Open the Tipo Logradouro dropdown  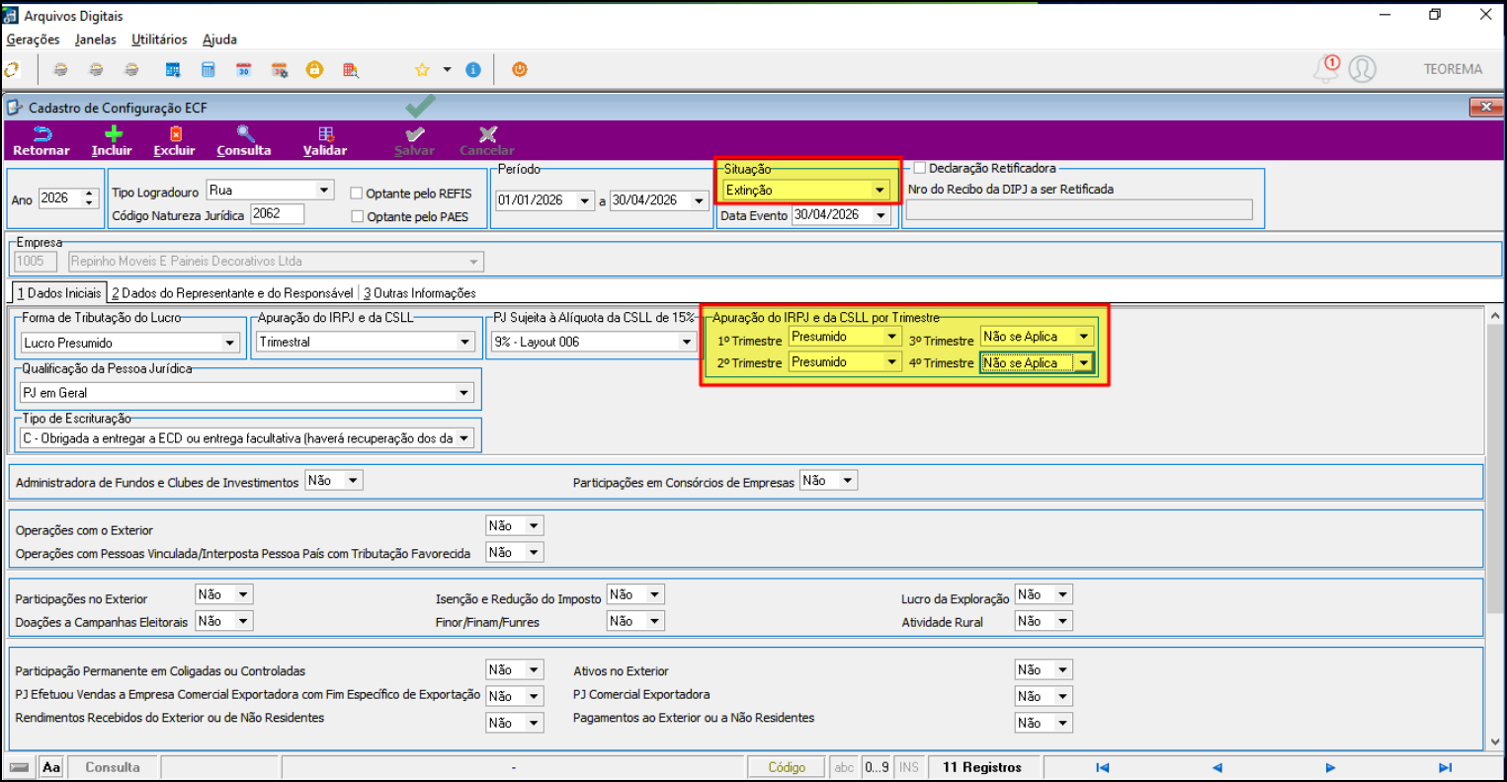pos(324,191)
